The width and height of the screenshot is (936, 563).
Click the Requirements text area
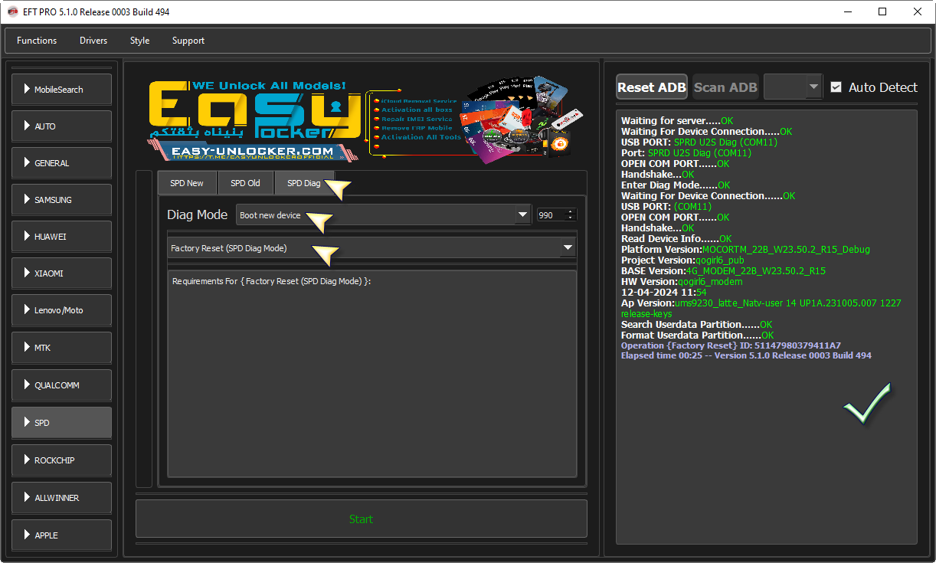(x=372, y=374)
